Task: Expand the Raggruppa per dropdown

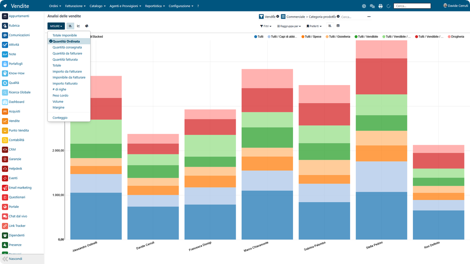Action: point(289,26)
